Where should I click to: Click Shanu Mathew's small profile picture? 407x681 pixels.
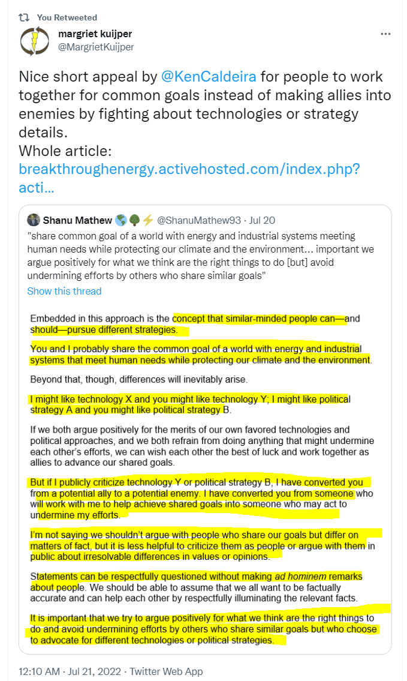[x=34, y=220]
